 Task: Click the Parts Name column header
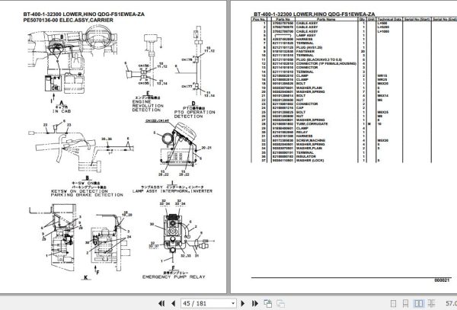(x=326, y=19)
